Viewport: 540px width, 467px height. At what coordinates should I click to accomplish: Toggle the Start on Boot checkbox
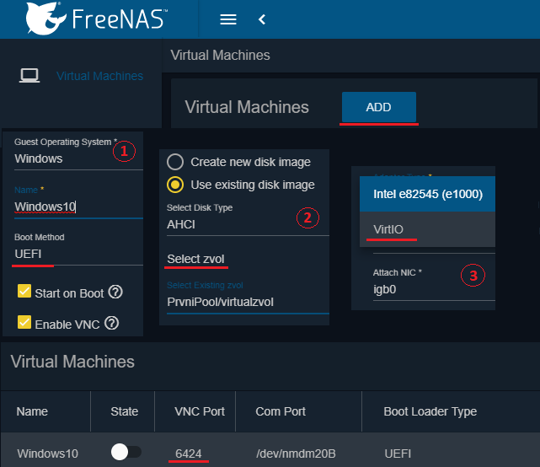24,291
